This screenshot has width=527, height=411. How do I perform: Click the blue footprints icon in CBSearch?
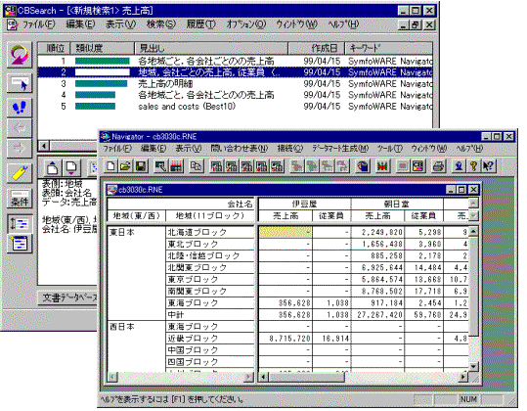(x=20, y=108)
